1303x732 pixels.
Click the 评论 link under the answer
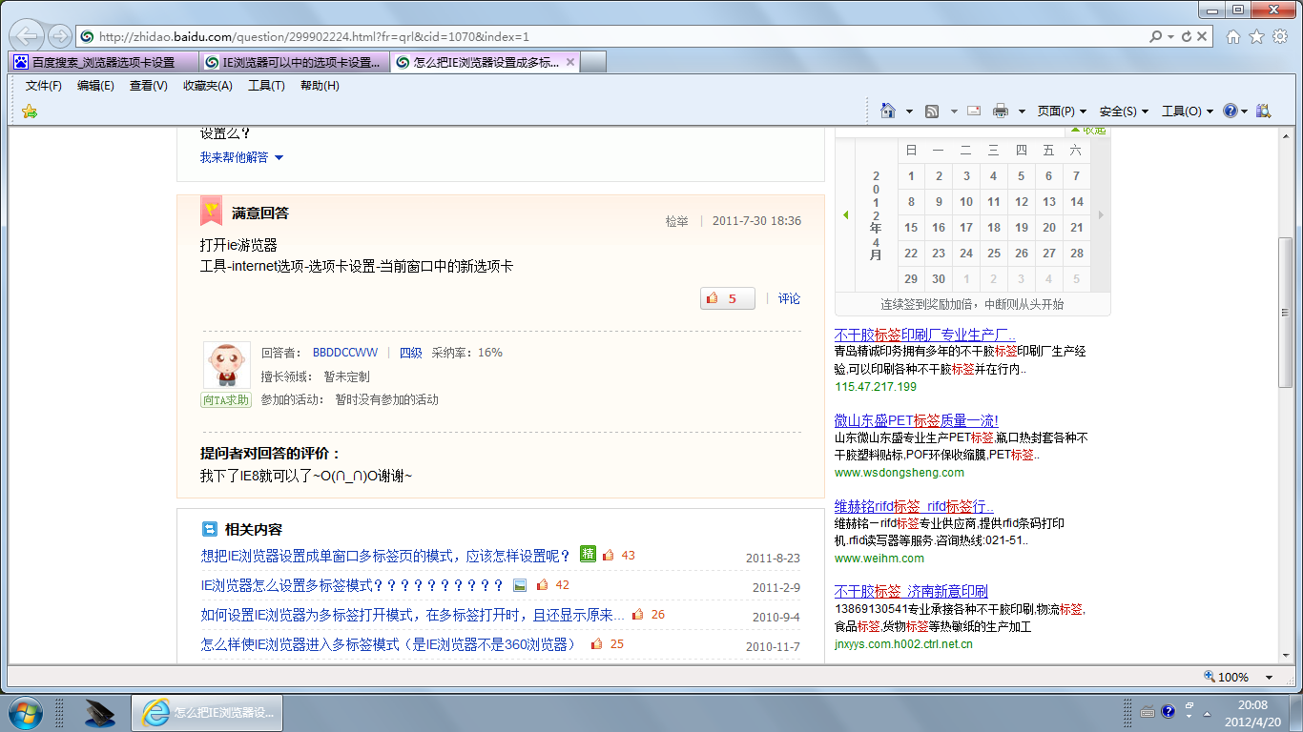[x=789, y=298]
